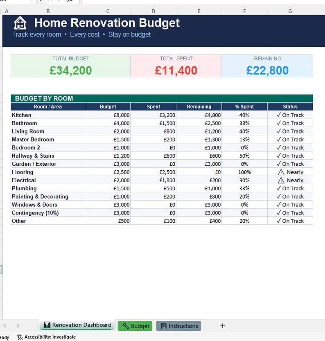Select column B header
325x341 pixels.
[48, 11]
